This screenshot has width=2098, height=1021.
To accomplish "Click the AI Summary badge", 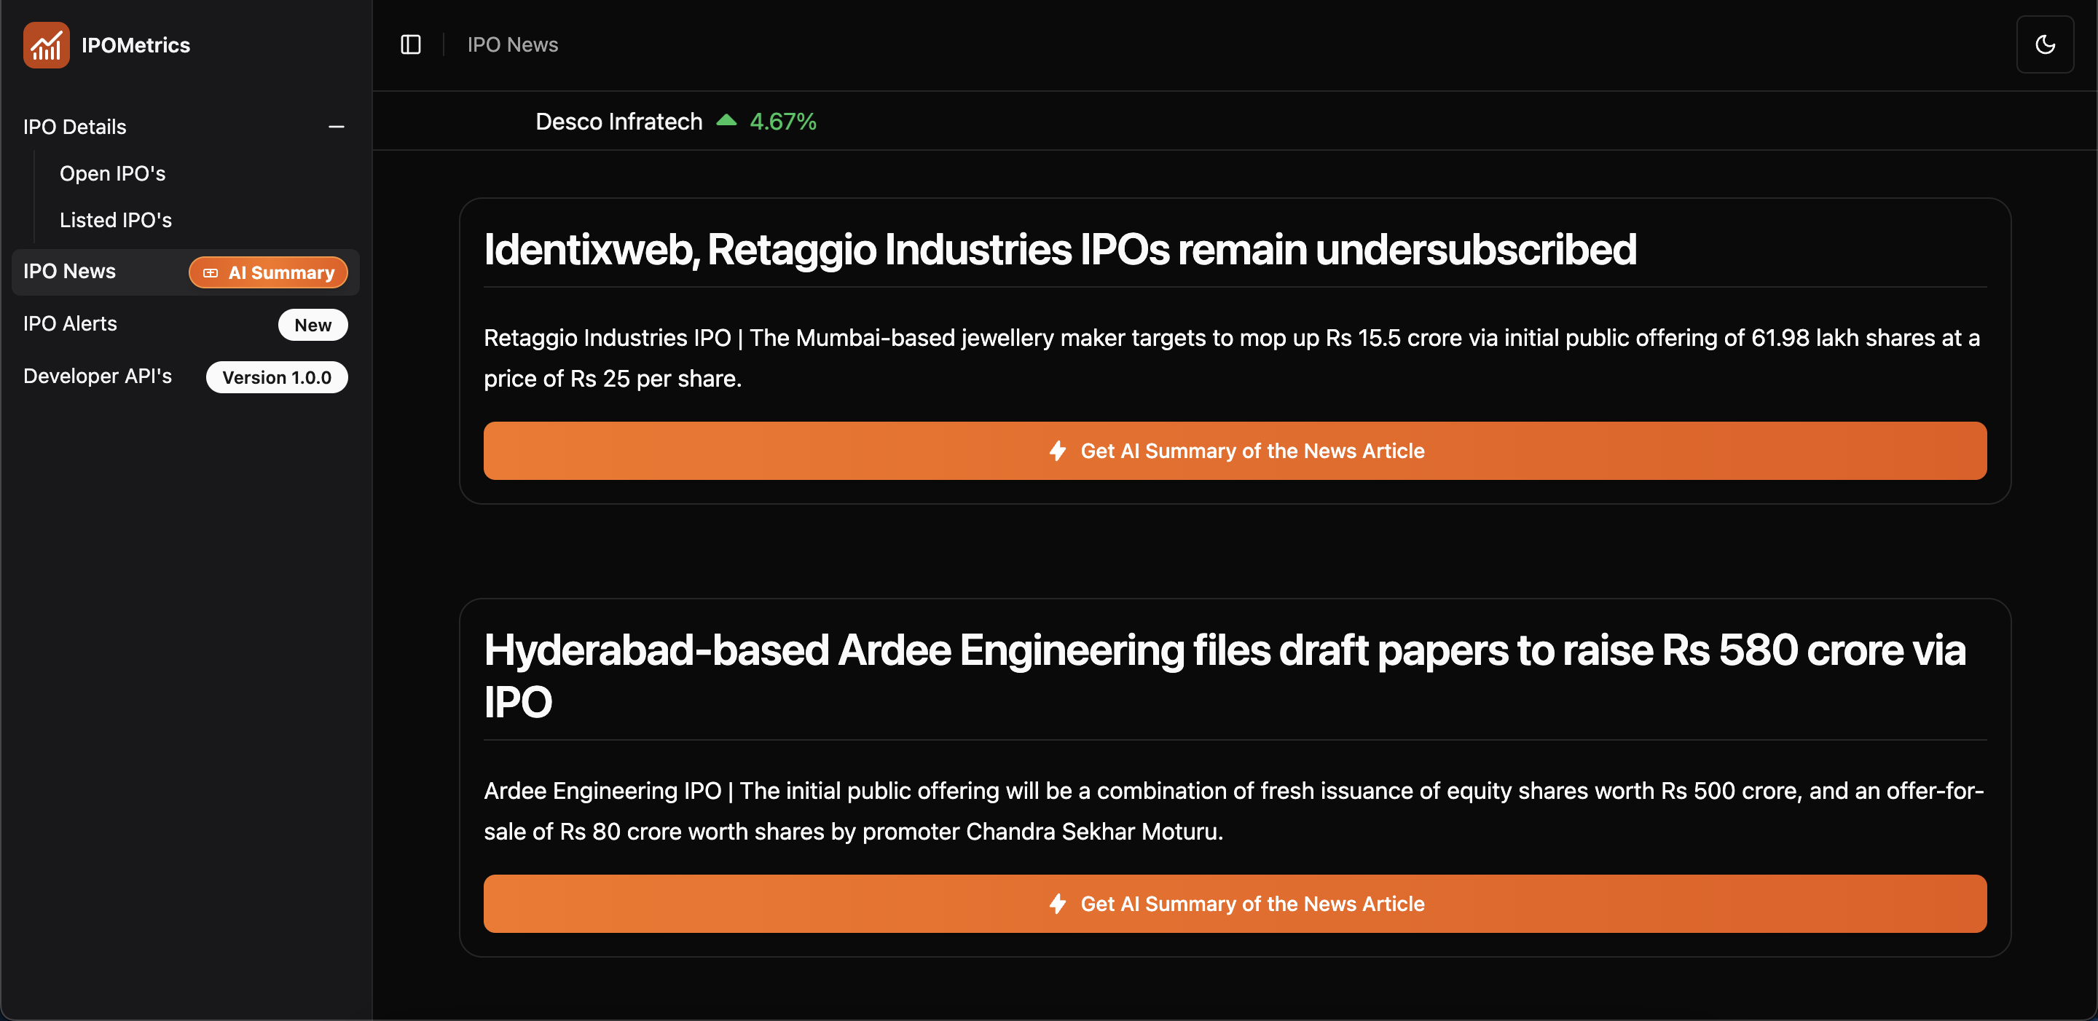I will click(x=268, y=273).
